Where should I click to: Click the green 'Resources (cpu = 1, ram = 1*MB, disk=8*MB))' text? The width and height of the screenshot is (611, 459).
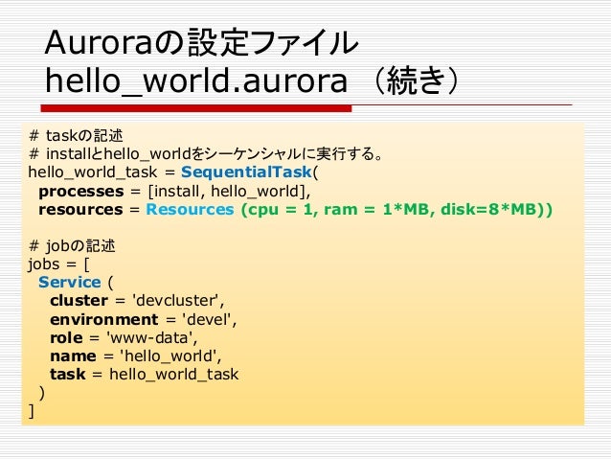click(350, 210)
